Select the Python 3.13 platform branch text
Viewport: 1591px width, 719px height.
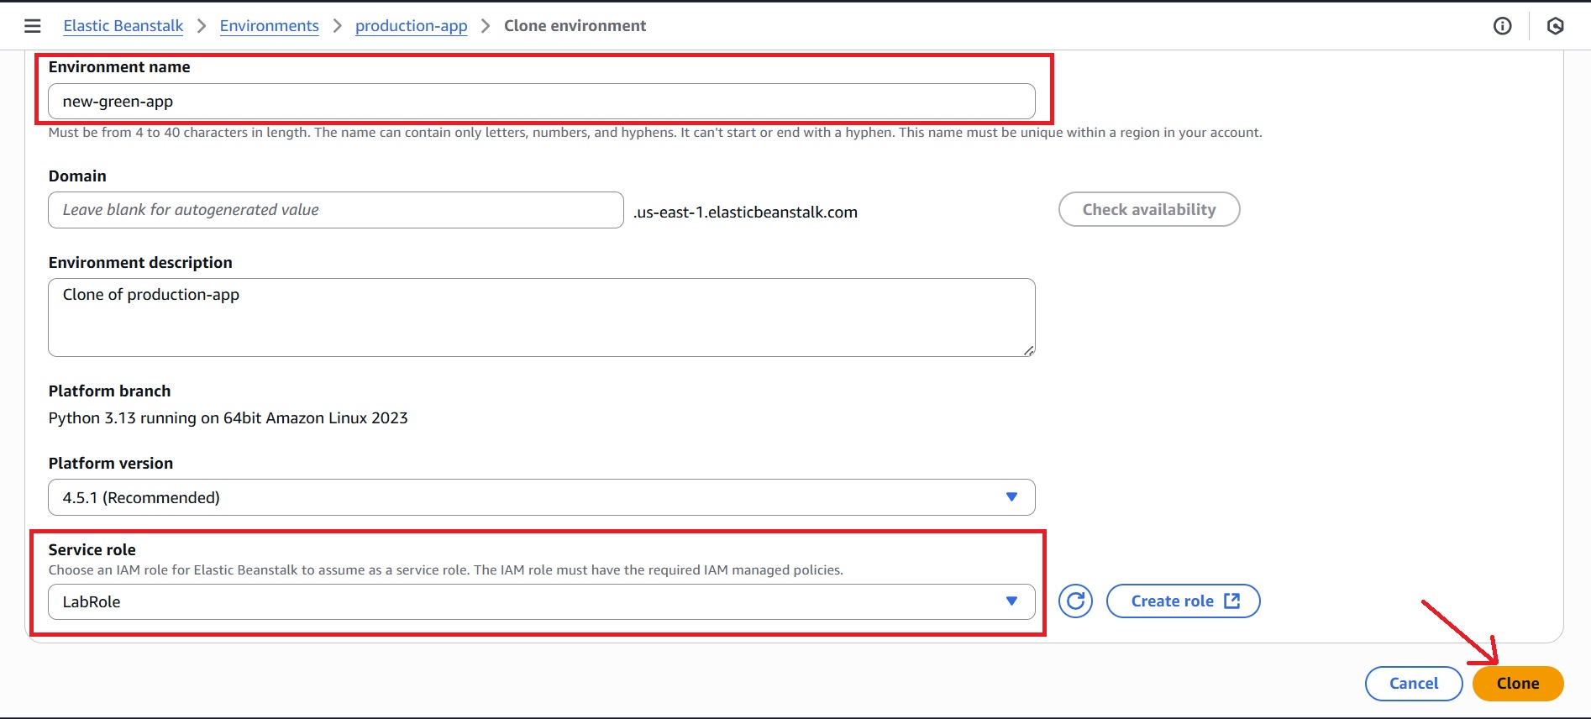[x=228, y=418]
